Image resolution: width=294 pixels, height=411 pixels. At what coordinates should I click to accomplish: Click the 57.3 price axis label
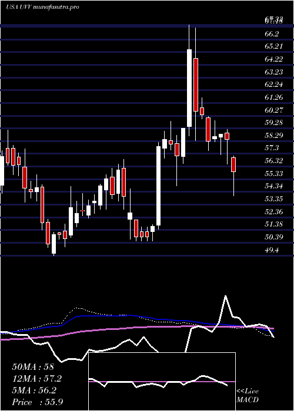point(272,148)
